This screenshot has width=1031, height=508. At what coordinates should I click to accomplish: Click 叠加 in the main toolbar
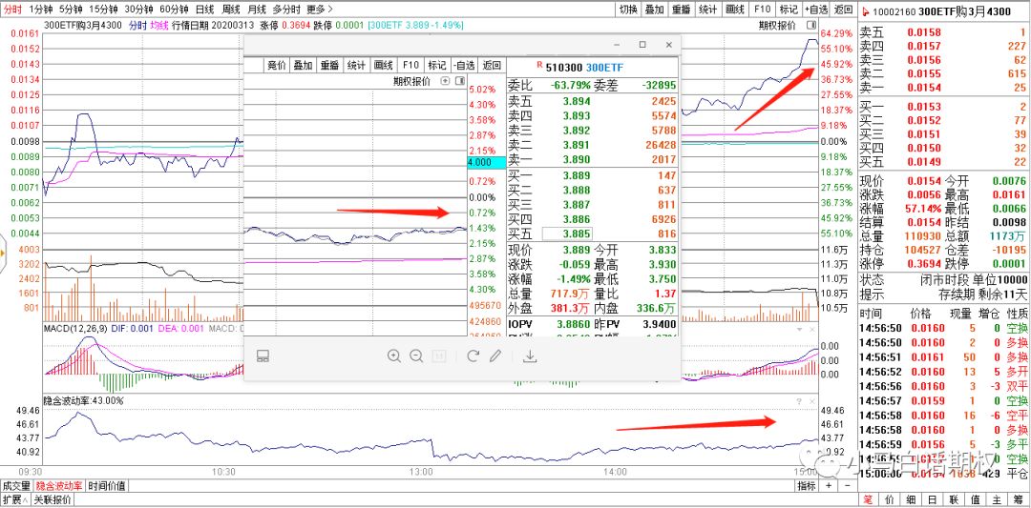[655, 10]
